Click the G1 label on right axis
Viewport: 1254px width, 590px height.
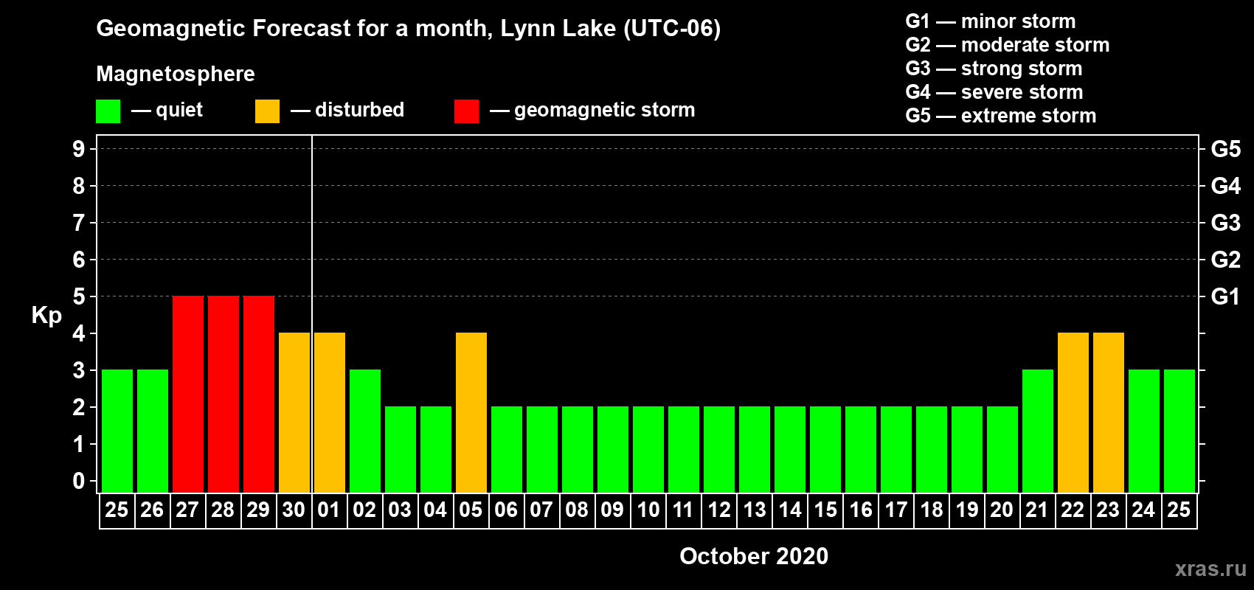pyautogui.click(x=1226, y=296)
